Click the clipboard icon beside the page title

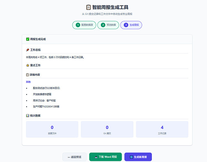(x=88, y=7)
